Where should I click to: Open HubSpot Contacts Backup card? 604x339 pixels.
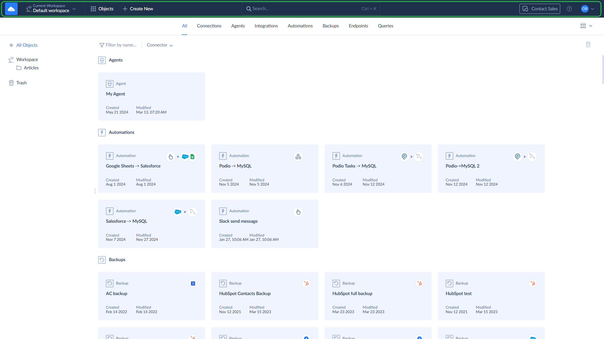(265, 296)
